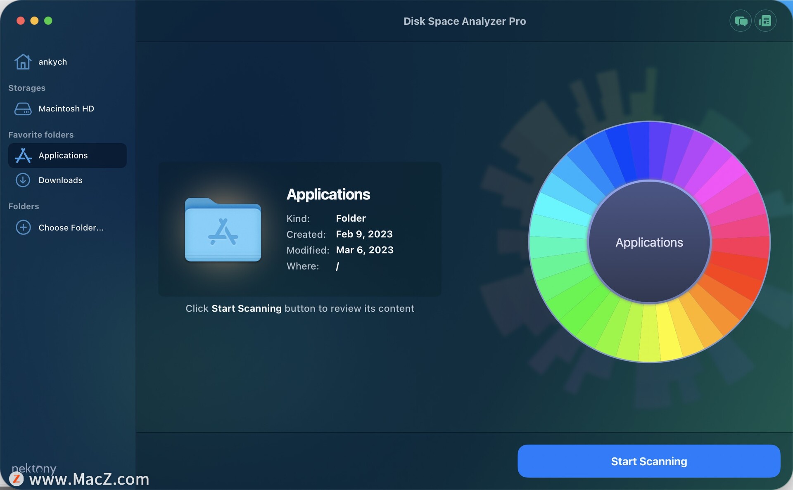This screenshot has height=490, width=793.
Task: Open the news panel icon
Action: click(x=765, y=21)
